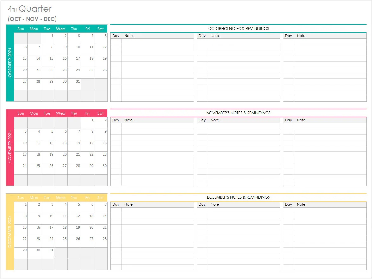This screenshot has height=279, width=372.
Task: Click the Wed header in October calendar
Action: tap(61, 29)
